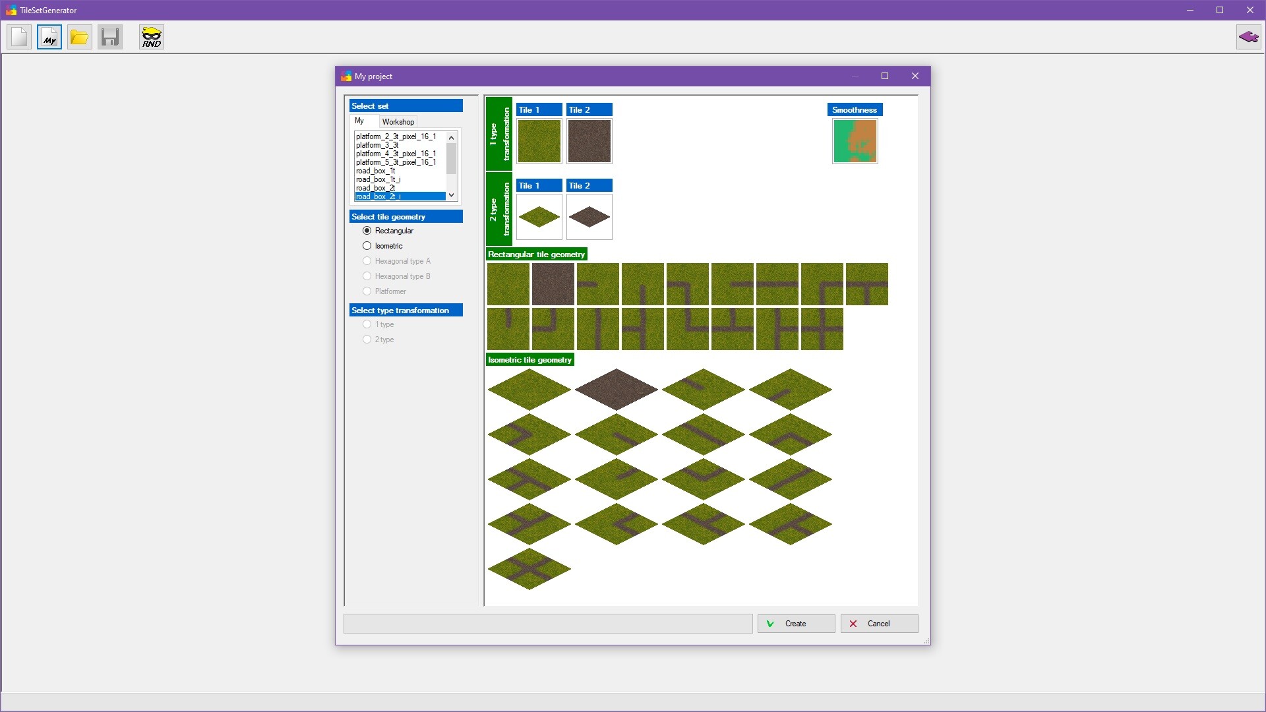
Task: Select road_box_1t from the set list
Action: (x=375, y=170)
